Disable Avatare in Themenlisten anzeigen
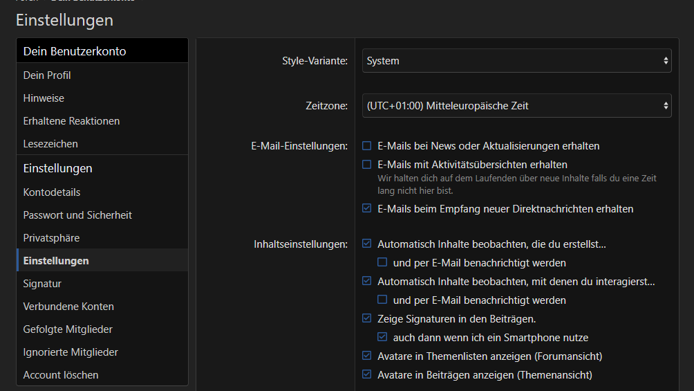 tap(367, 356)
